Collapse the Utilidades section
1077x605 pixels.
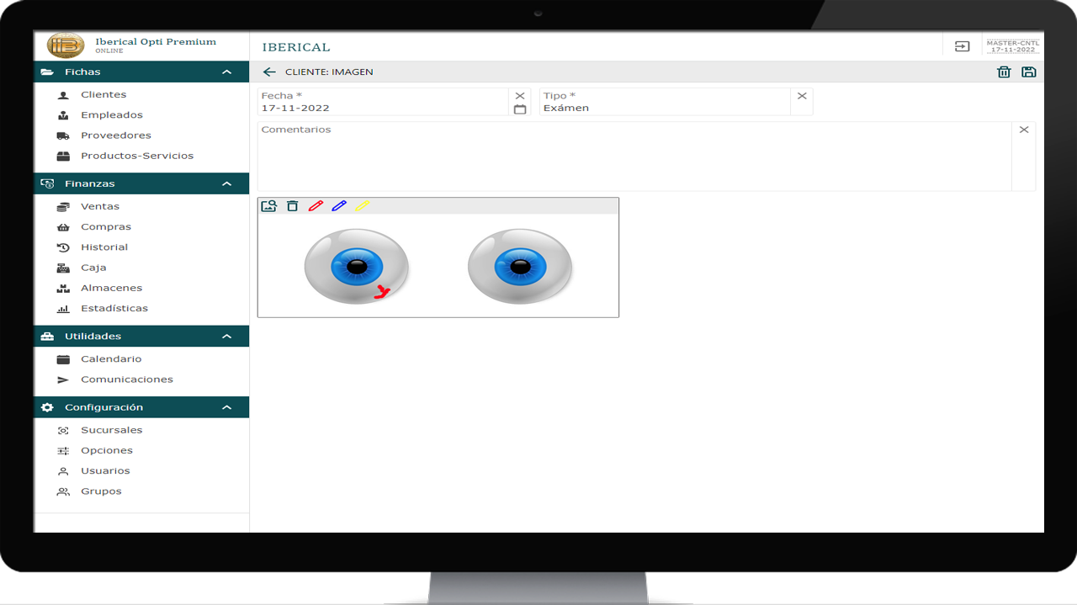[226, 337]
